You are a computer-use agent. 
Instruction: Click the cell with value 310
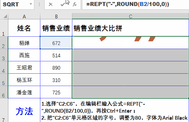tap(56, 80)
